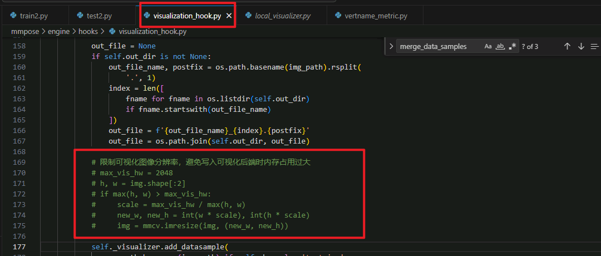Click the "? of 3" match count
Viewport: 601px width, 256px height.
(530, 47)
